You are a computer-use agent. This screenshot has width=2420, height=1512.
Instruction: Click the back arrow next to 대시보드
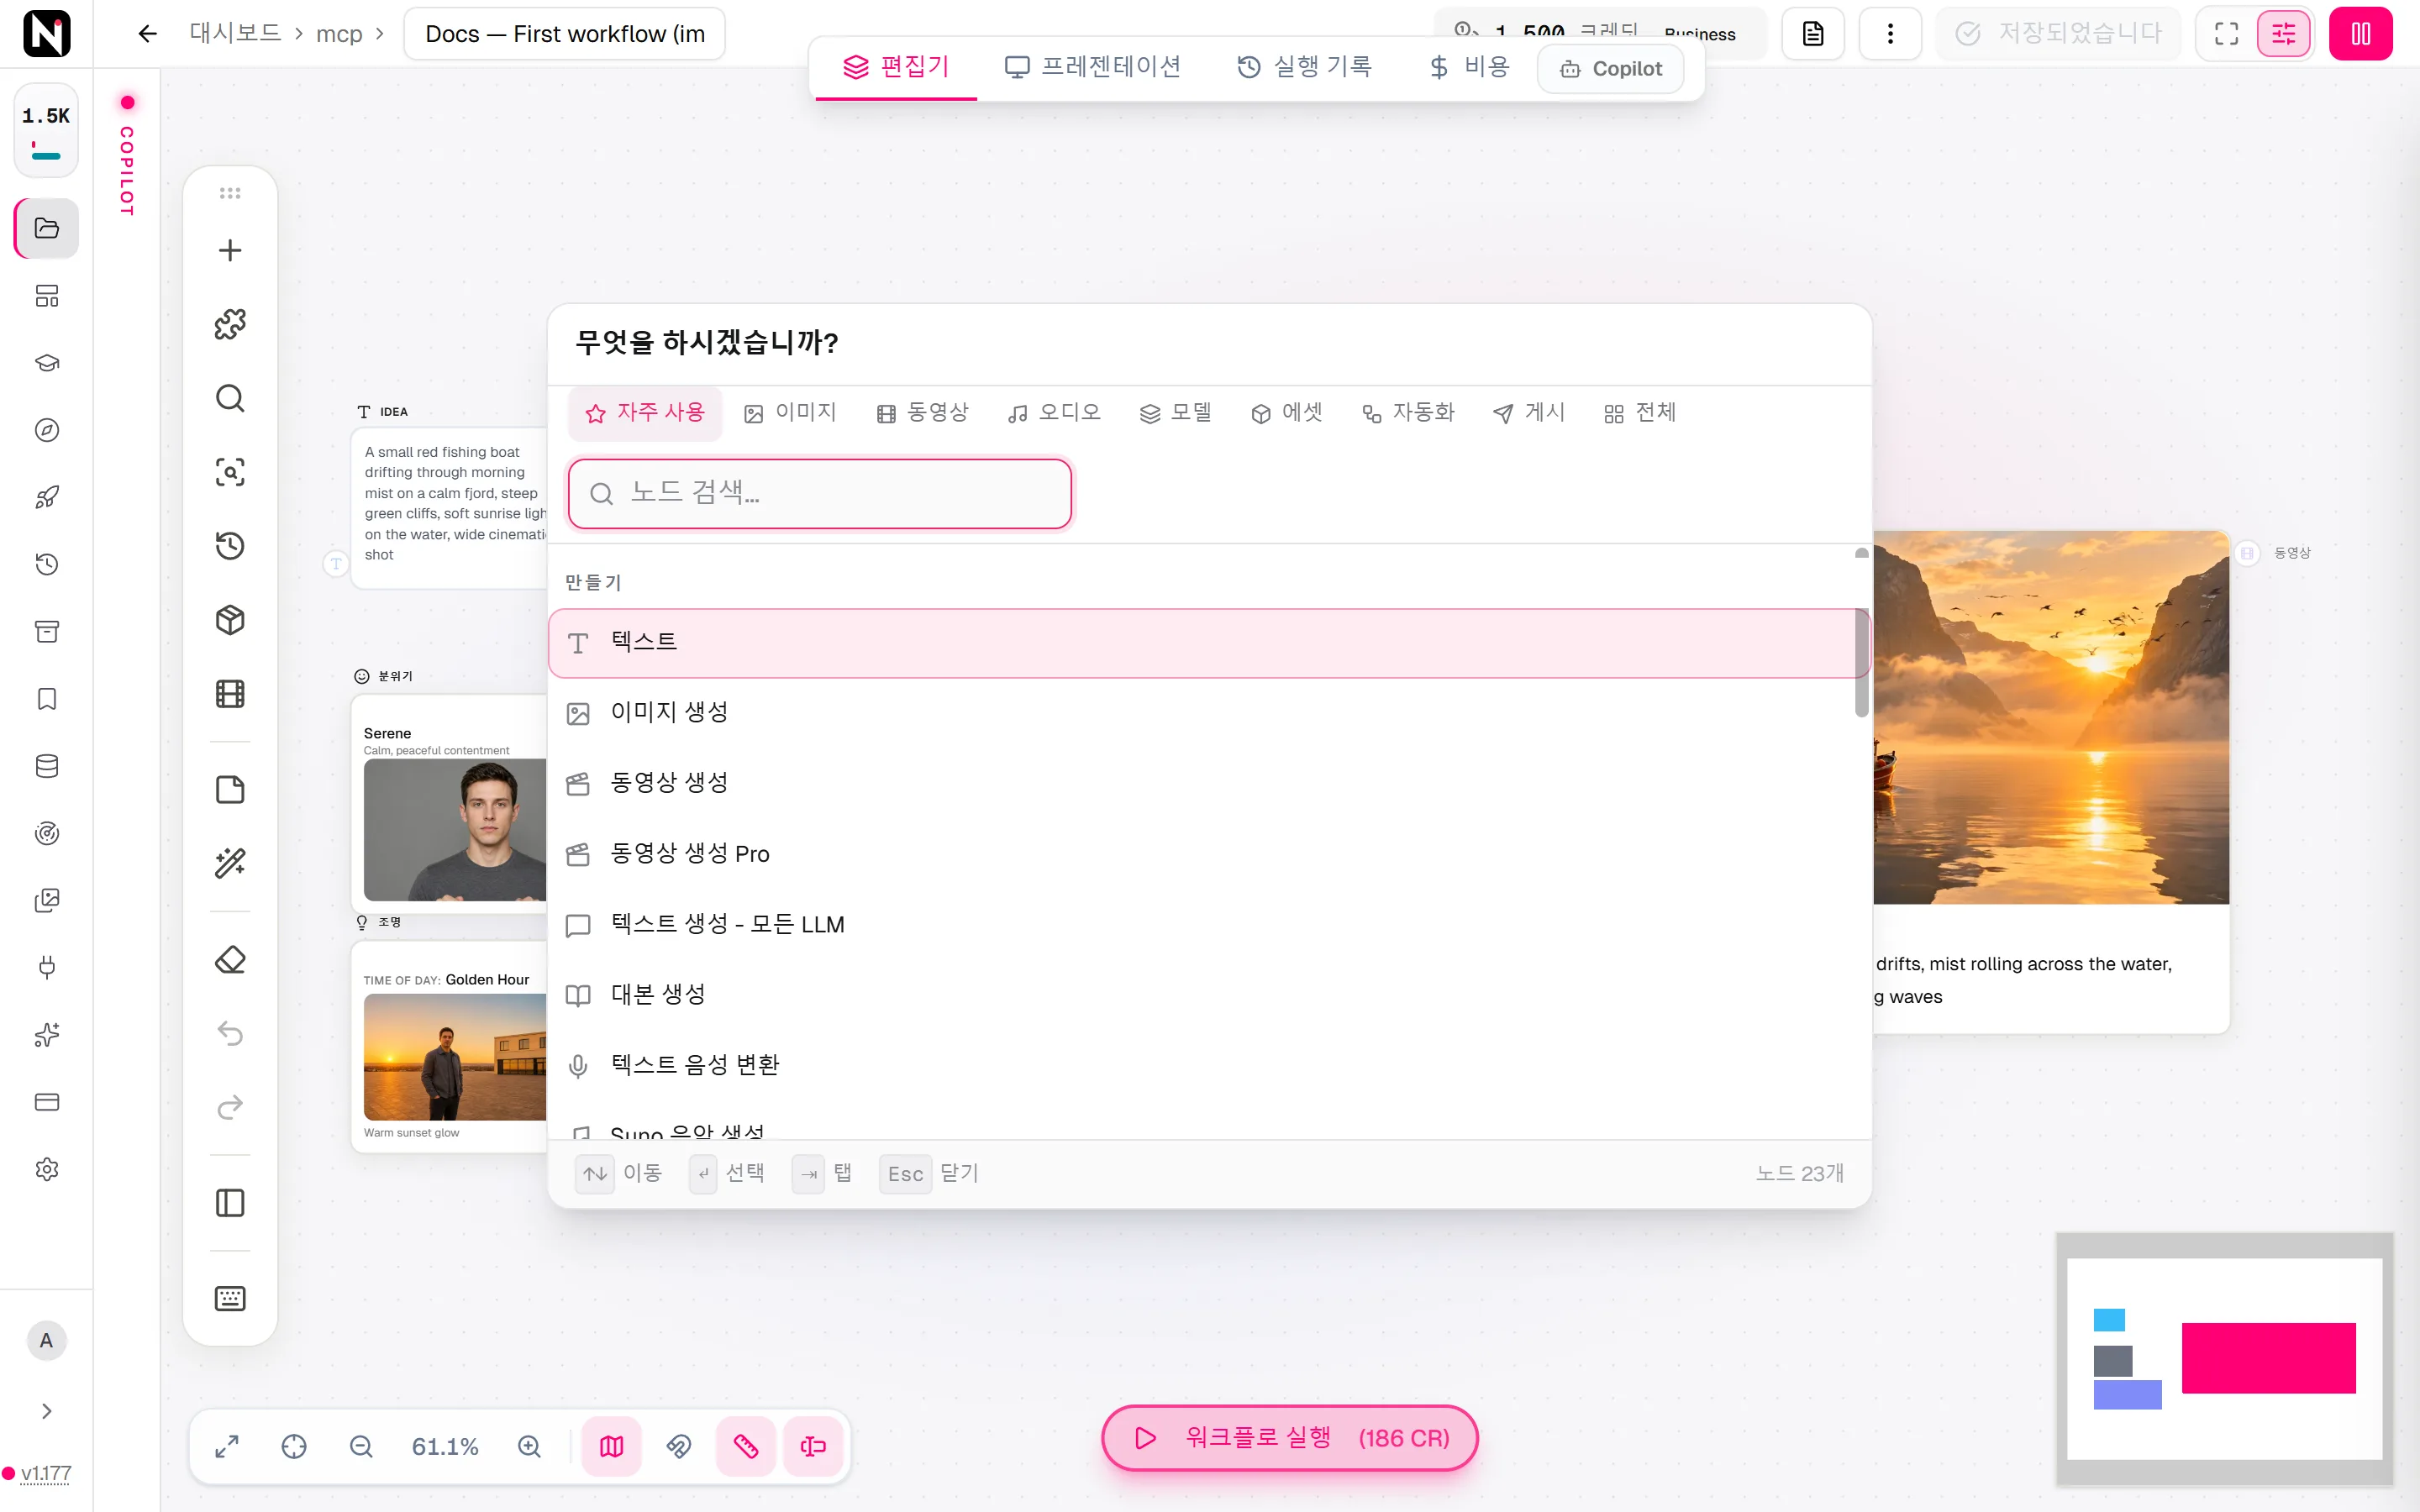[x=148, y=34]
